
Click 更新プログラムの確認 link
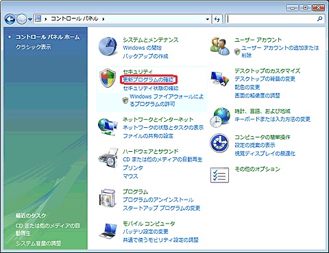point(148,79)
